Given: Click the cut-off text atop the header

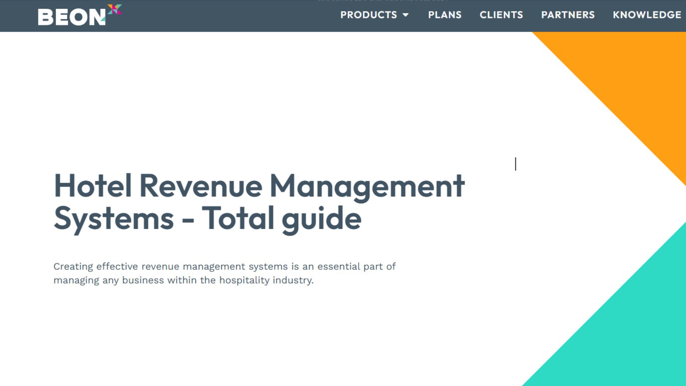Looking at the screenshot, I should pos(383,1).
